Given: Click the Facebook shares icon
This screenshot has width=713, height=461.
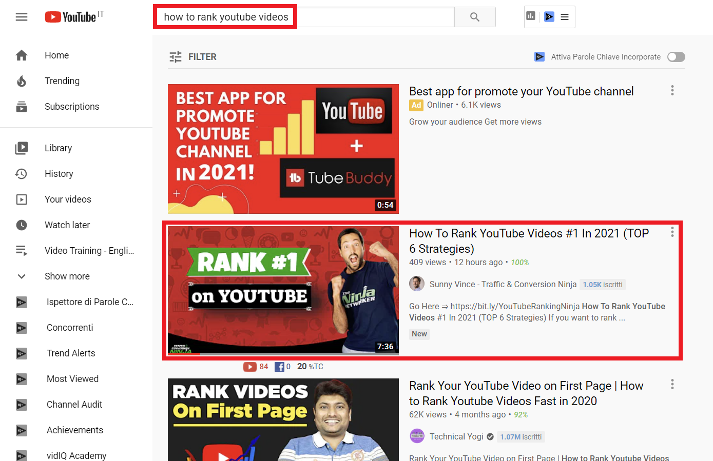Looking at the screenshot, I should (279, 367).
